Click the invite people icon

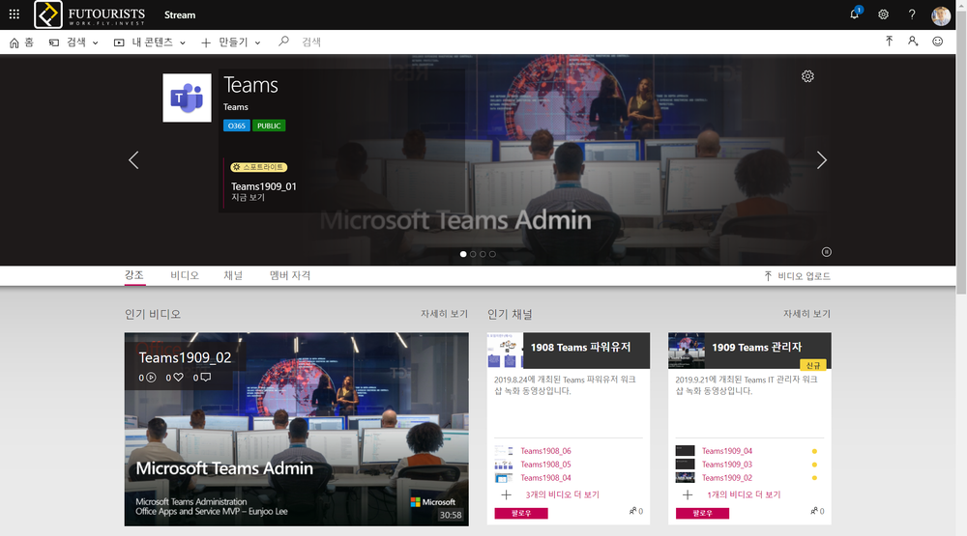point(913,42)
